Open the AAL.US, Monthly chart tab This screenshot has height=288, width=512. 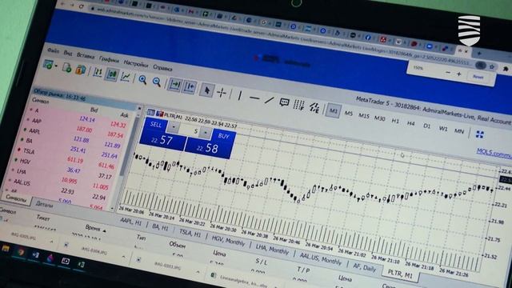320,259
